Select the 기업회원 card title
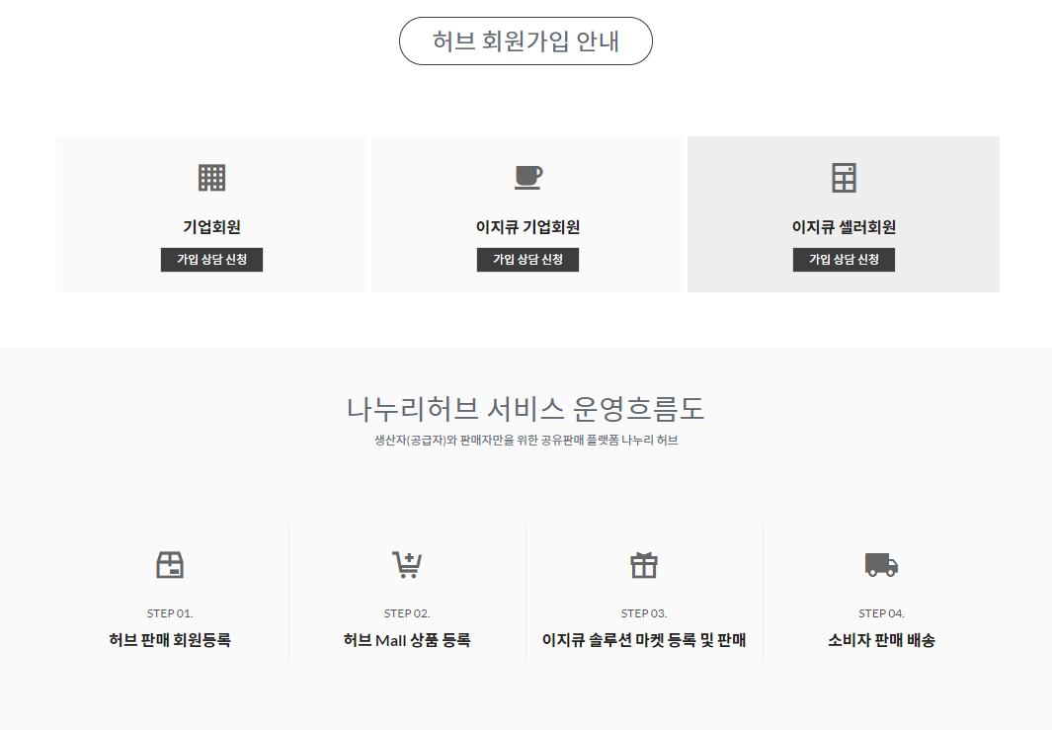The image size is (1052, 730). coord(212,227)
